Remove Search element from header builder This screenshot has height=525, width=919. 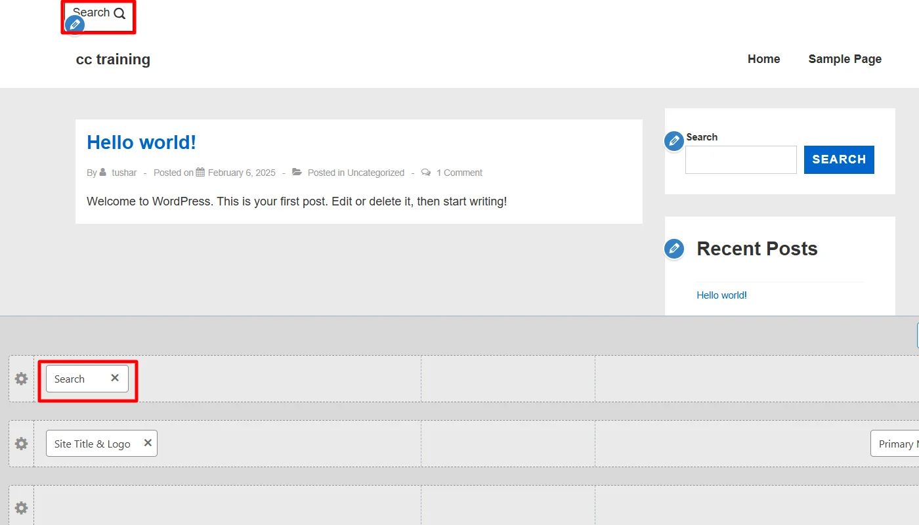[x=115, y=378]
